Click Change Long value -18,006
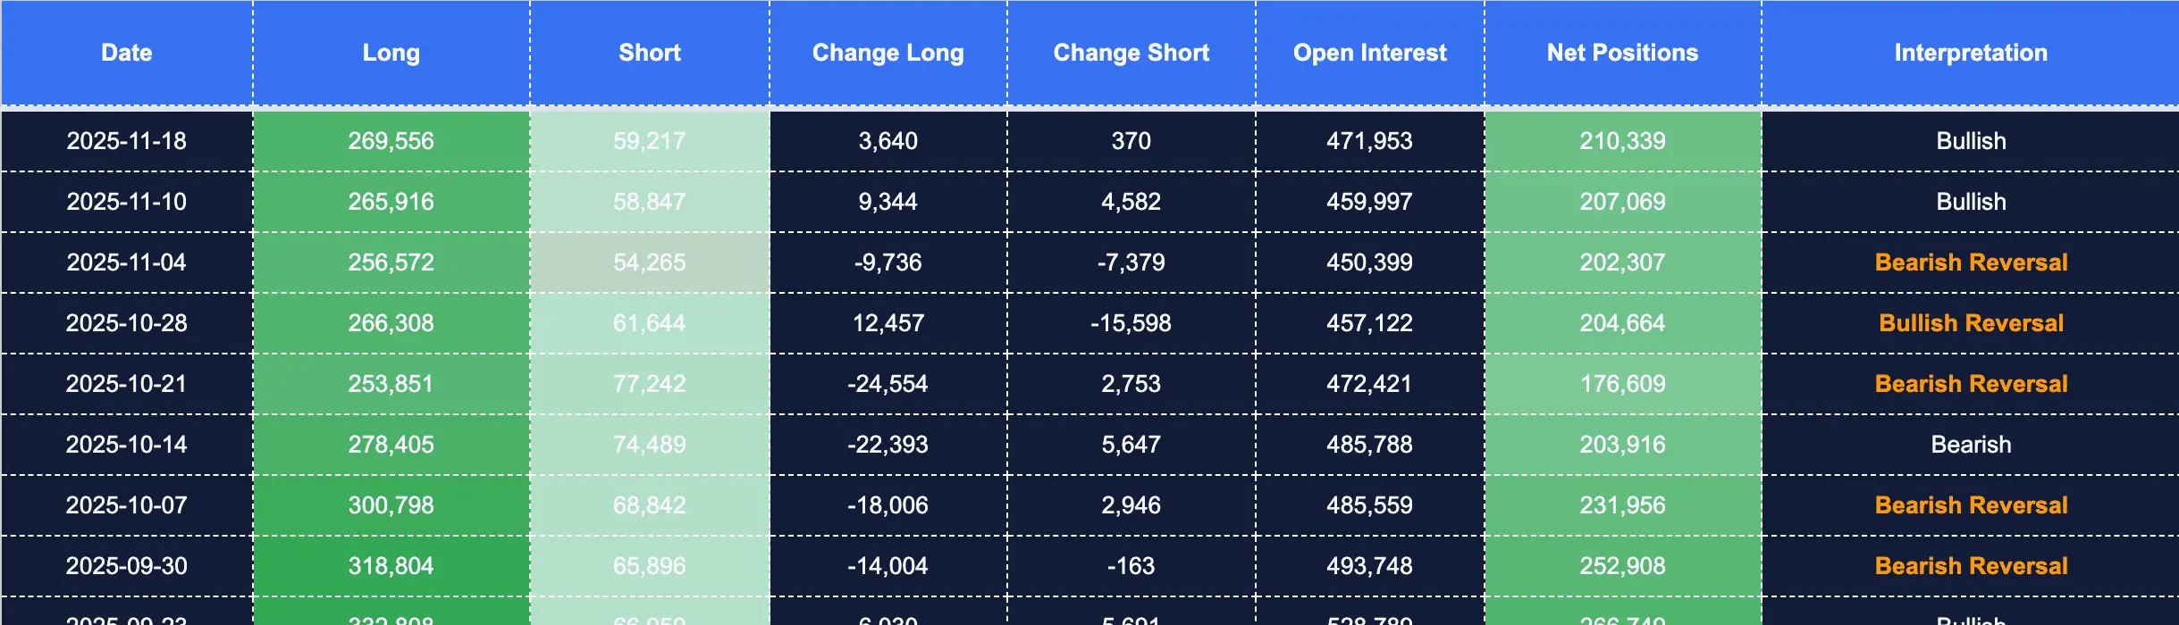The width and height of the screenshot is (2179, 625). click(x=888, y=505)
